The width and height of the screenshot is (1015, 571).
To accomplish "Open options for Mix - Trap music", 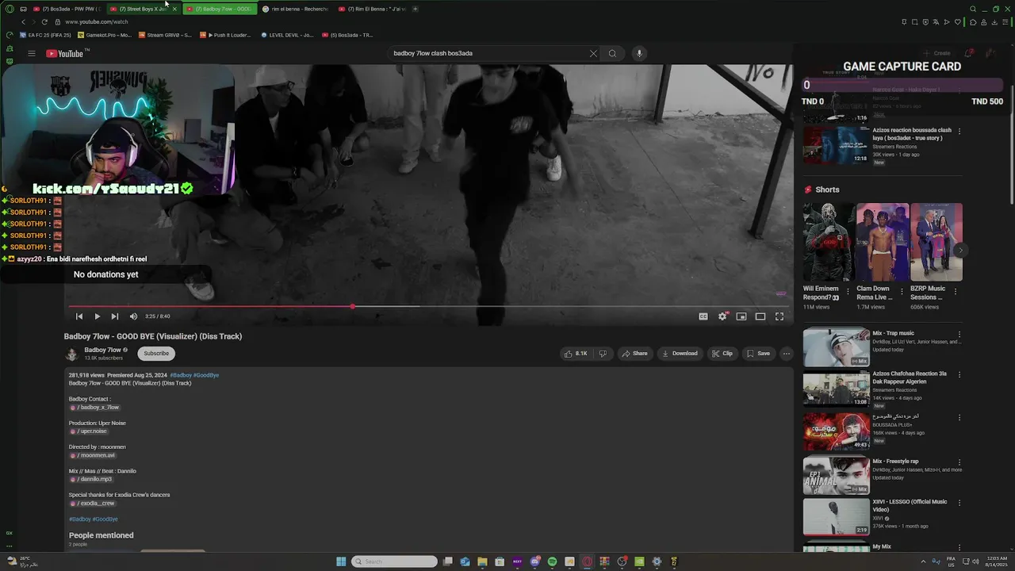I will click(959, 334).
